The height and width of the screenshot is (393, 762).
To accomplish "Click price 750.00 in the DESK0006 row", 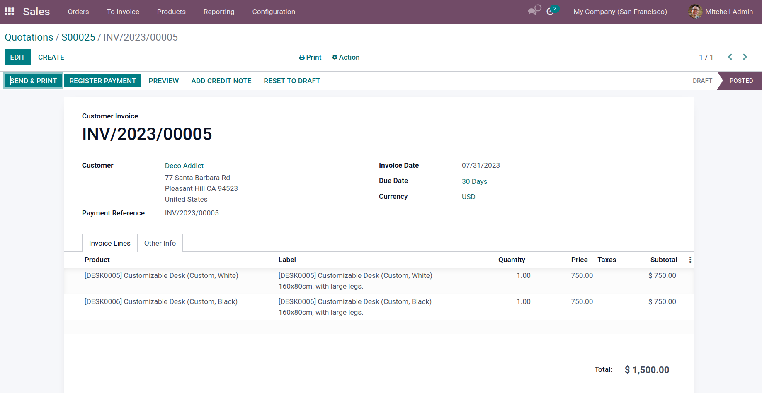I will coord(582,301).
